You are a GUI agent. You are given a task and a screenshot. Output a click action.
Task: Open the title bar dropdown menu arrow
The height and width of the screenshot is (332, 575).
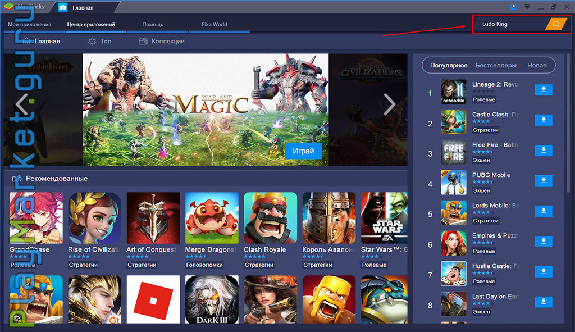pyautogui.click(x=527, y=7)
